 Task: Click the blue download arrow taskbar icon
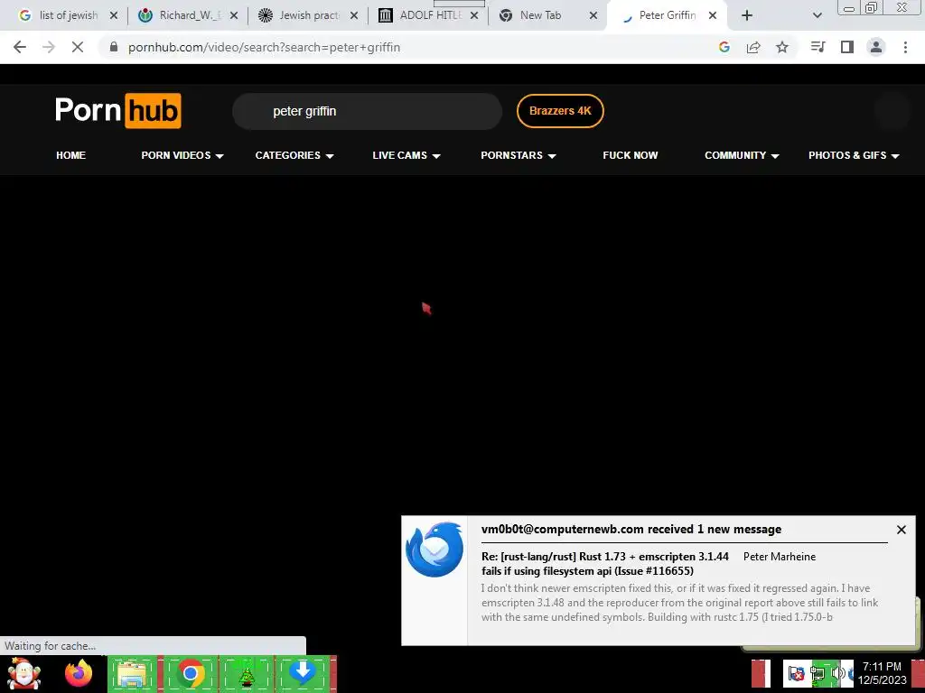[x=303, y=673]
